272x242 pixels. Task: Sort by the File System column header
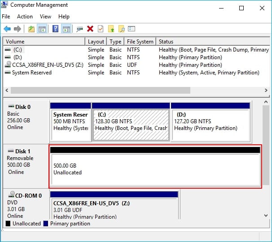140,42
